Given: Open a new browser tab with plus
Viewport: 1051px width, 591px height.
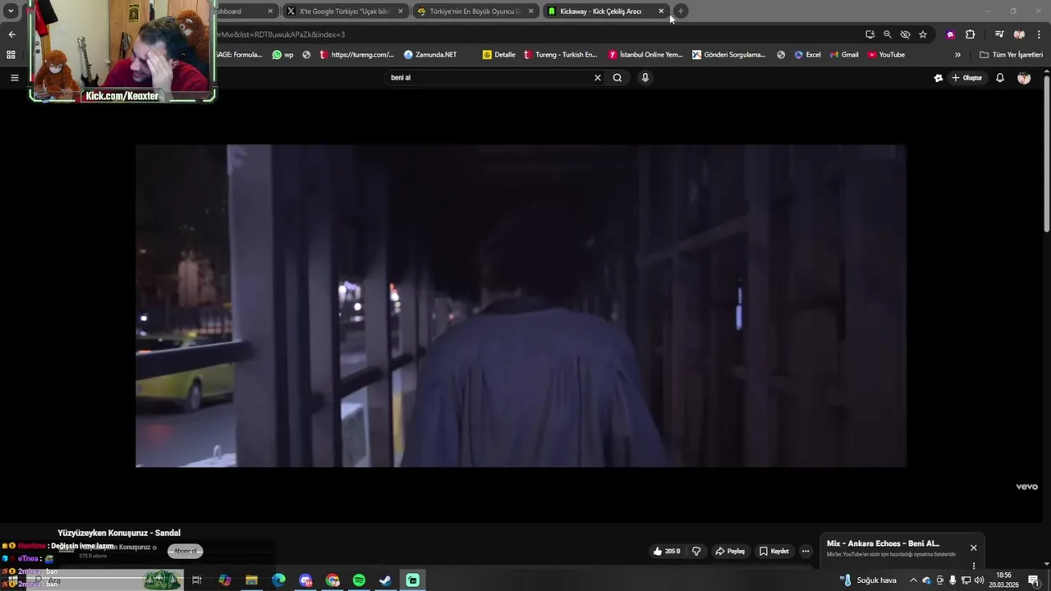Looking at the screenshot, I should tap(681, 11).
